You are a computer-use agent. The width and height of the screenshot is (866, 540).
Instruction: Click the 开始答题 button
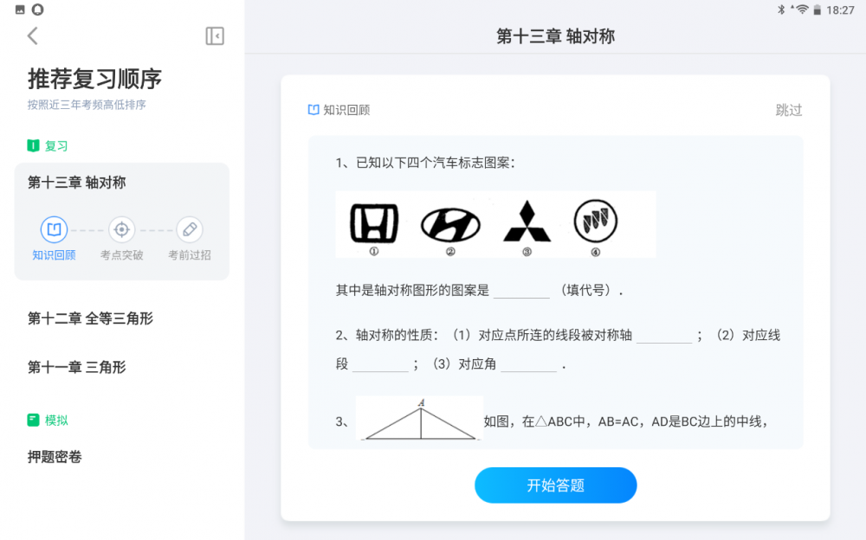point(556,485)
